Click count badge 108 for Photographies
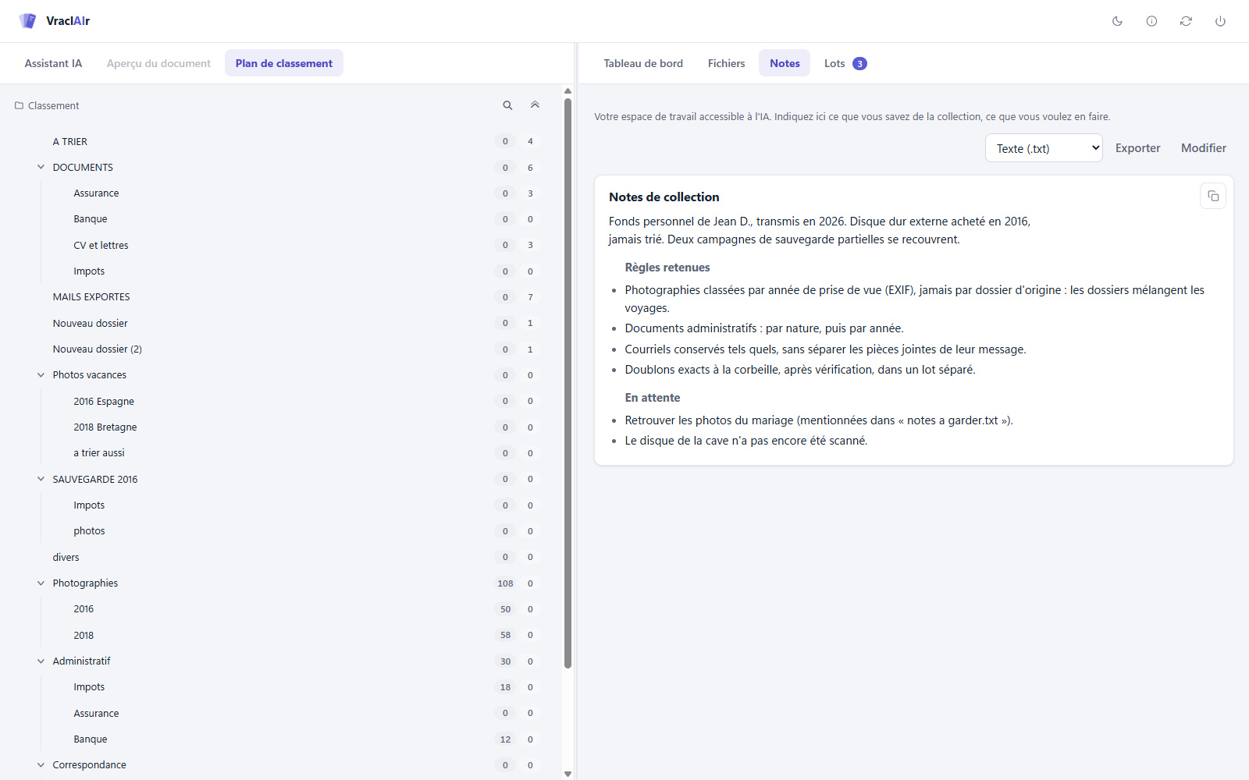 505,583
